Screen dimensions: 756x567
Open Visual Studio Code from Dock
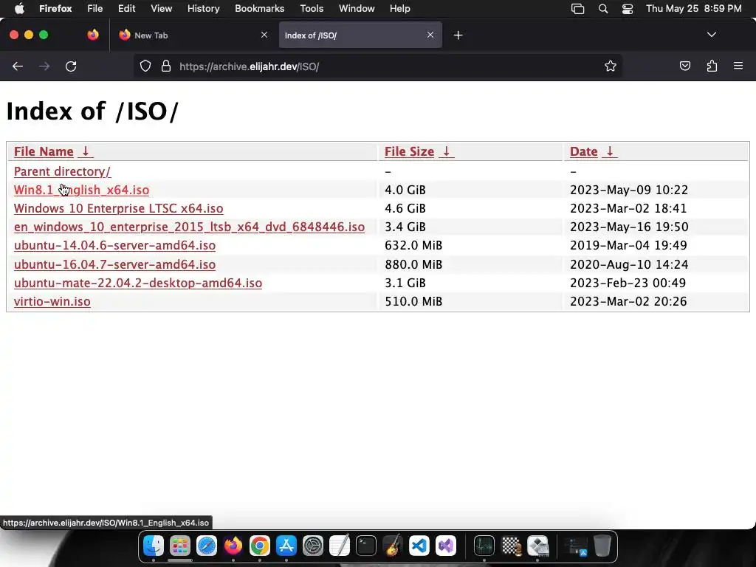[x=419, y=546]
